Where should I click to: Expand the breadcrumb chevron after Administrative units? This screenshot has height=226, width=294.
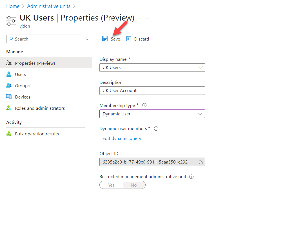click(74, 6)
